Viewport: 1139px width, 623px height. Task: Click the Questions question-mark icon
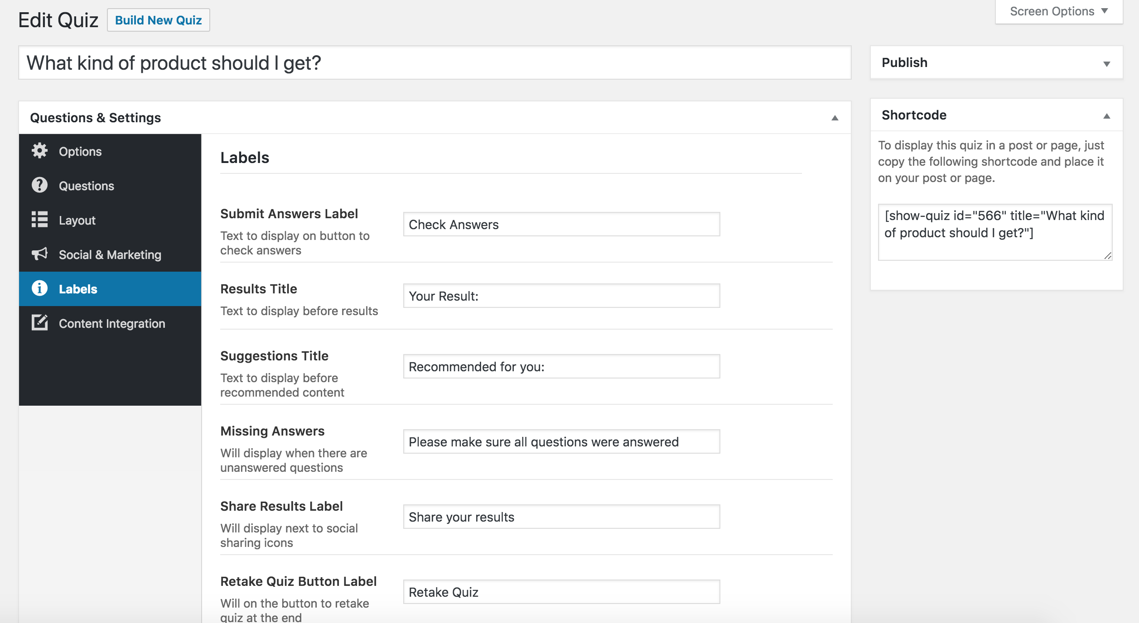[40, 186]
